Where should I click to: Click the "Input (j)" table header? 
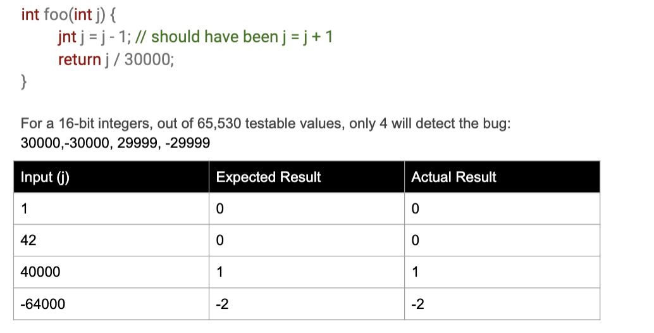(46, 177)
